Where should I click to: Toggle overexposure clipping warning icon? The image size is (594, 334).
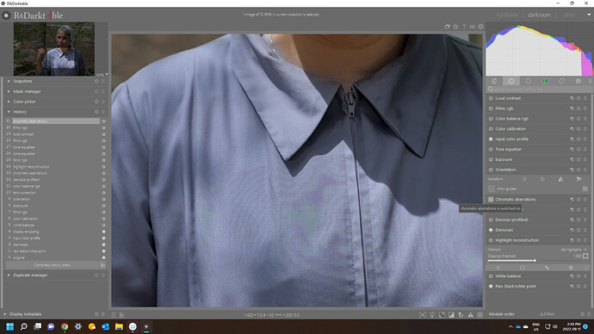tap(451, 315)
